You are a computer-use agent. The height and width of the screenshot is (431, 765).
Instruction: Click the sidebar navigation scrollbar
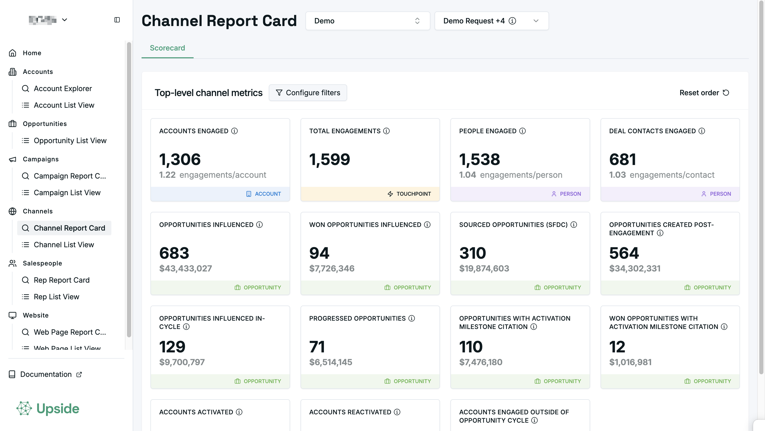click(x=129, y=190)
